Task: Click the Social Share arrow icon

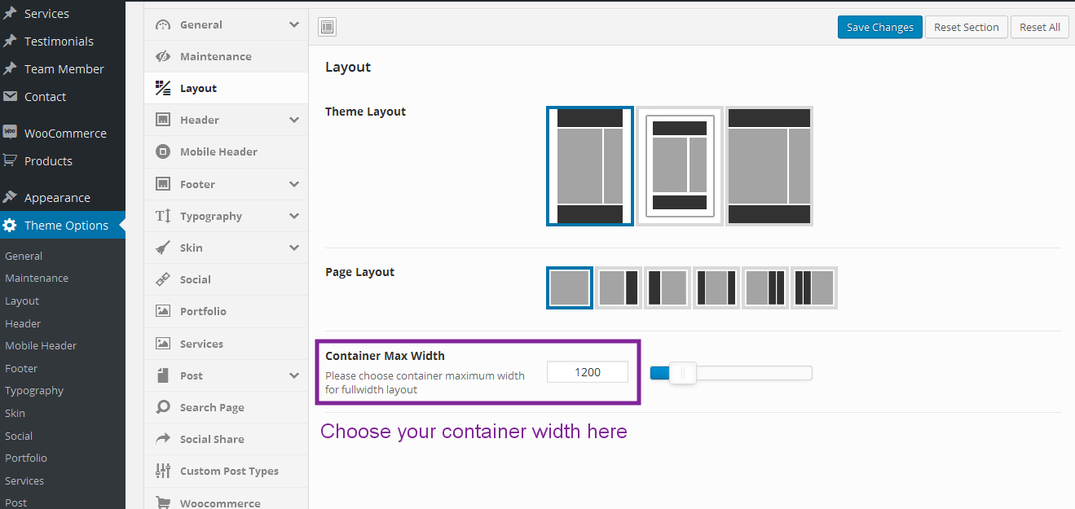Action: [x=163, y=439]
